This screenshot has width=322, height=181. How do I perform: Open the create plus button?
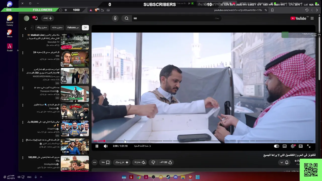(x=48, y=18)
